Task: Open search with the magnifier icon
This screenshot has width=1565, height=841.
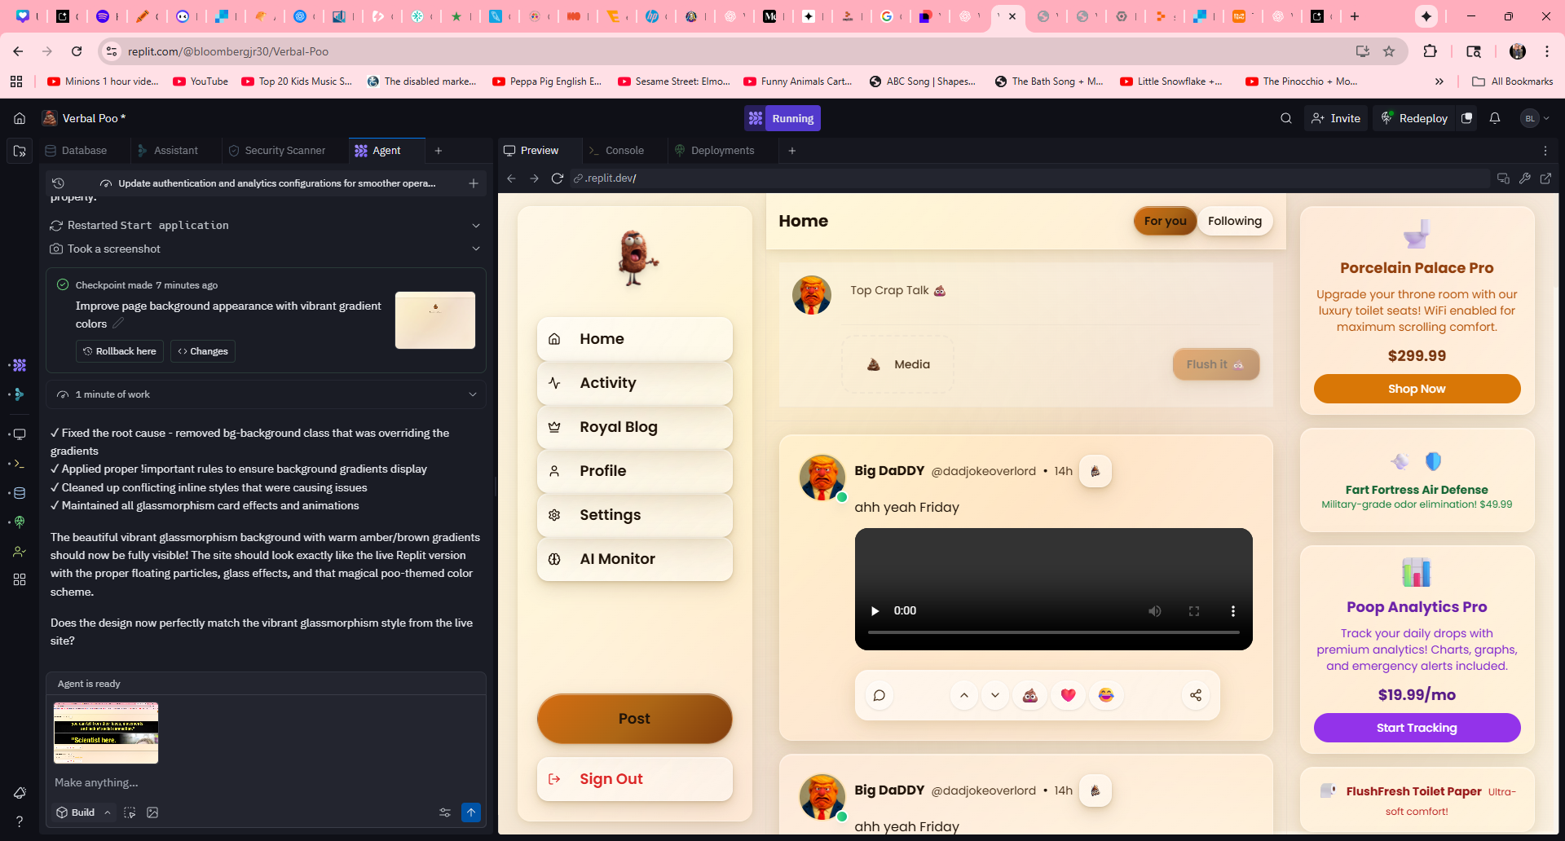Action: (x=1285, y=118)
